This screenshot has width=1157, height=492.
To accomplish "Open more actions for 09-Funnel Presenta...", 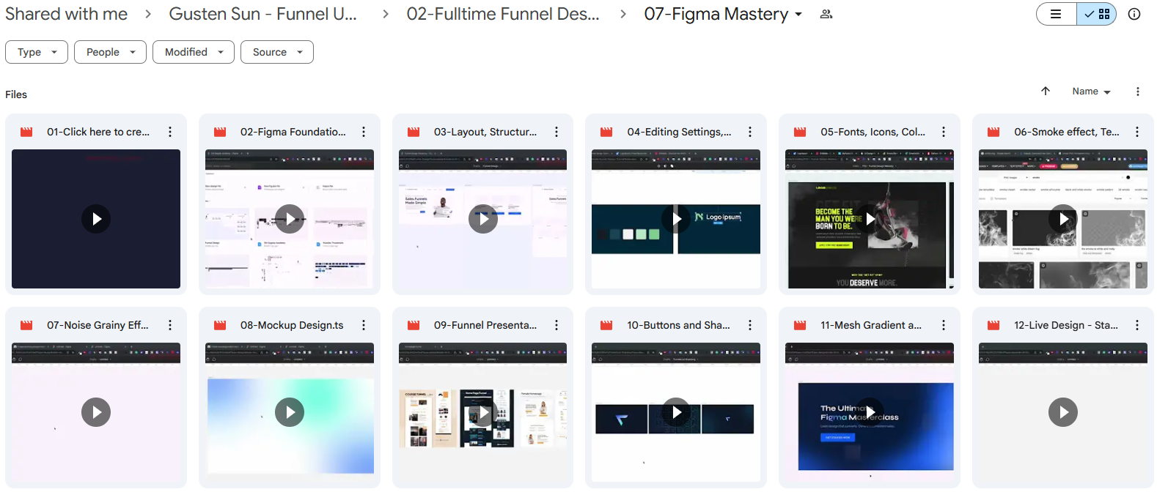I will pos(557,325).
